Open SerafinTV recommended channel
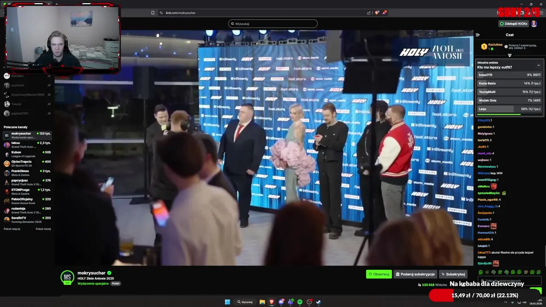 click(27, 220)
